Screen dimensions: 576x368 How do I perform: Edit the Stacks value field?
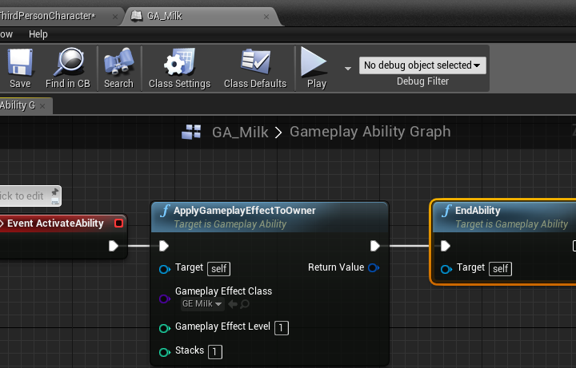[215, 352]
